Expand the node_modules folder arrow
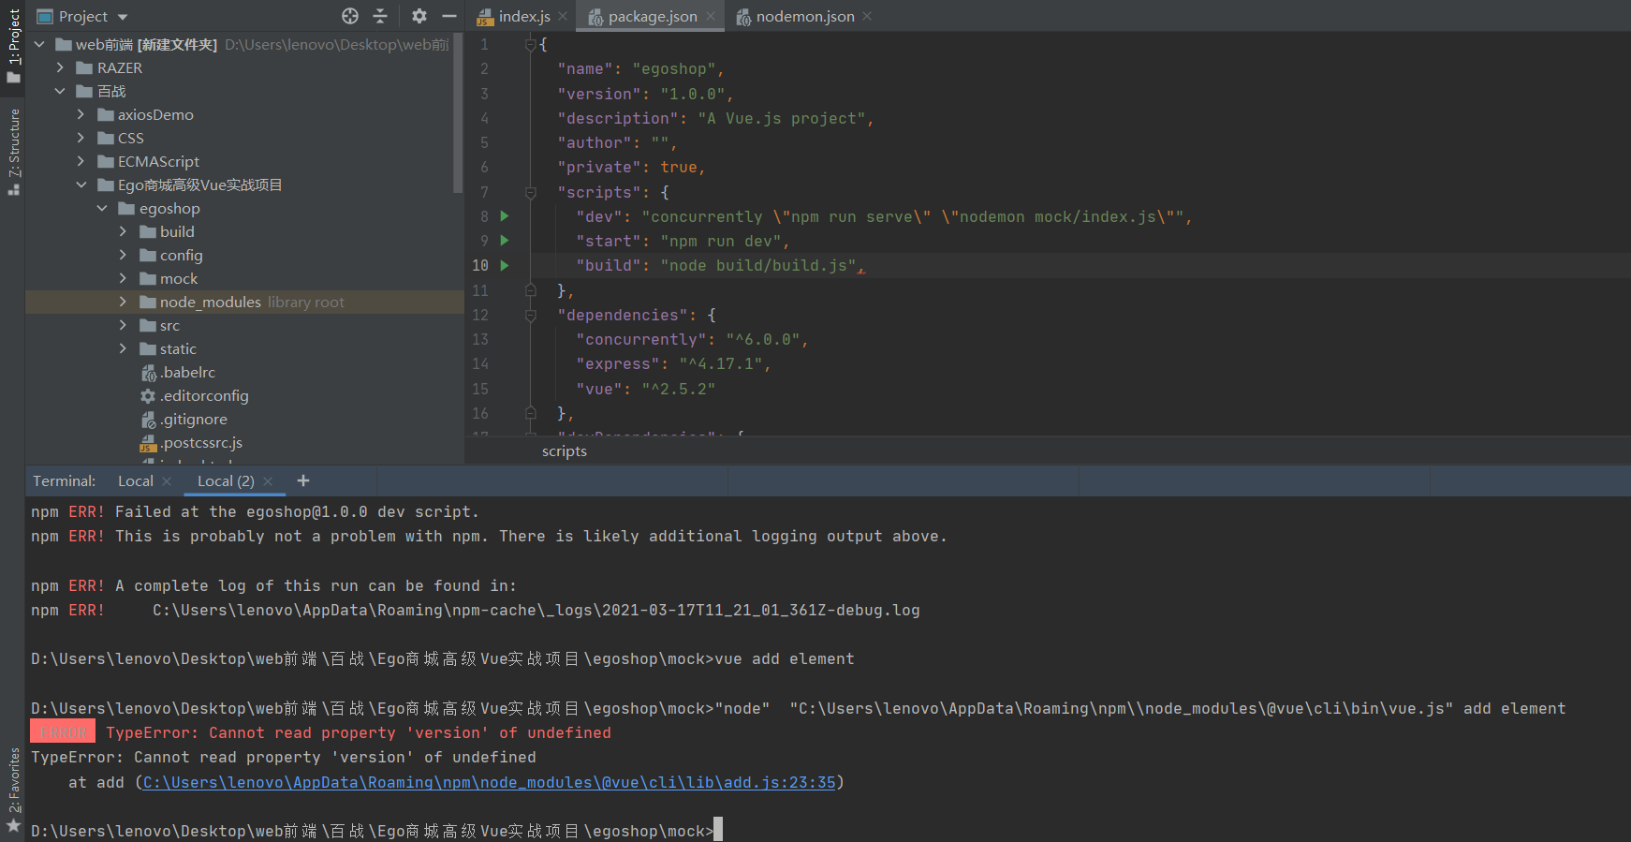The image size is (1631, 842). [123, 302]
